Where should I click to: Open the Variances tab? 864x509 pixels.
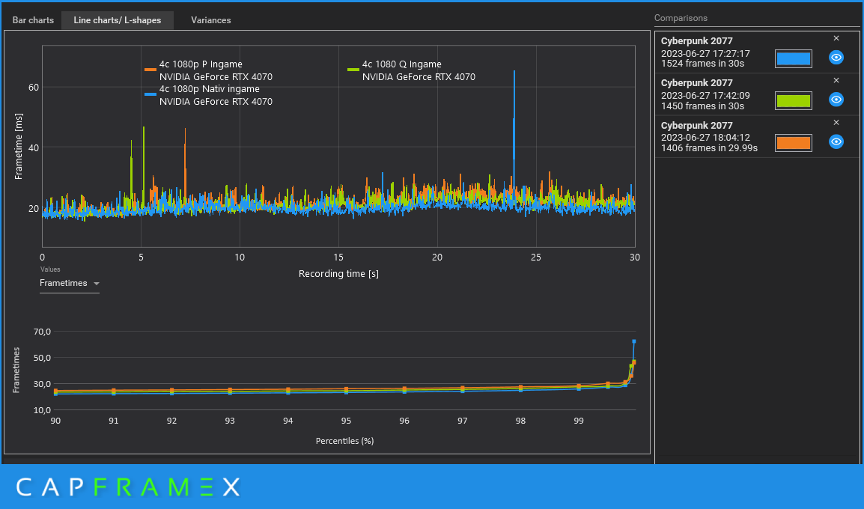[211, 19]
